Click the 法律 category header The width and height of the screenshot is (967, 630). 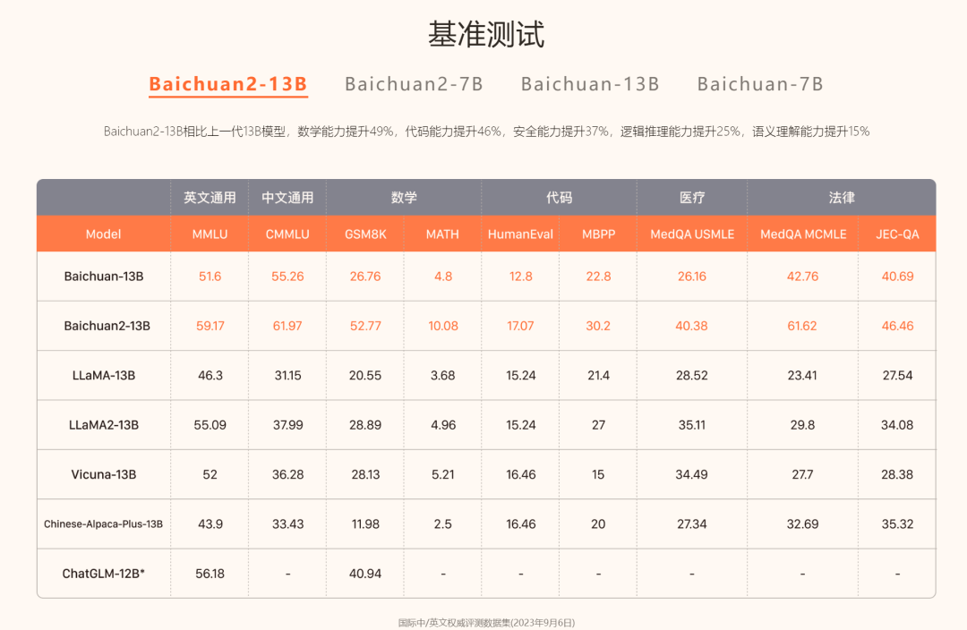tap(842, 197)
